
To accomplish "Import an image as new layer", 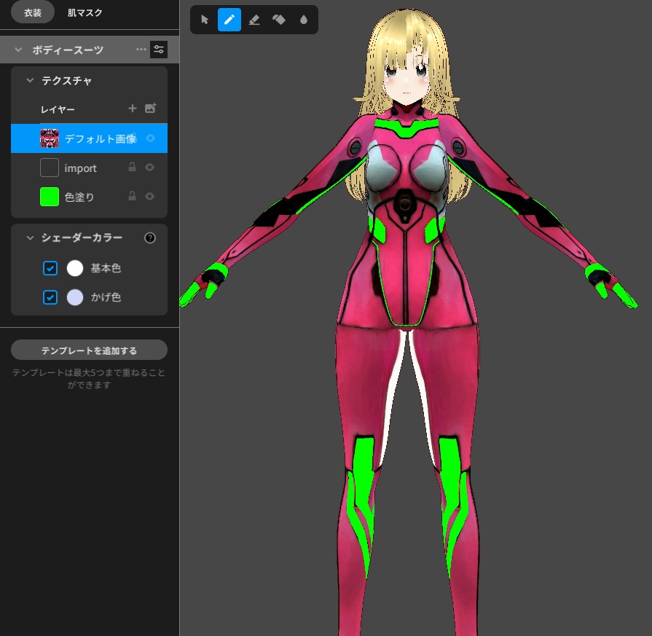I will [150, 108].
